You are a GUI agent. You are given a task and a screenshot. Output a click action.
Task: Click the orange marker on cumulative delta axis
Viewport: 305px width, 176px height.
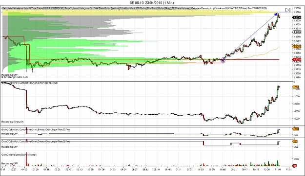pos(296,87)
